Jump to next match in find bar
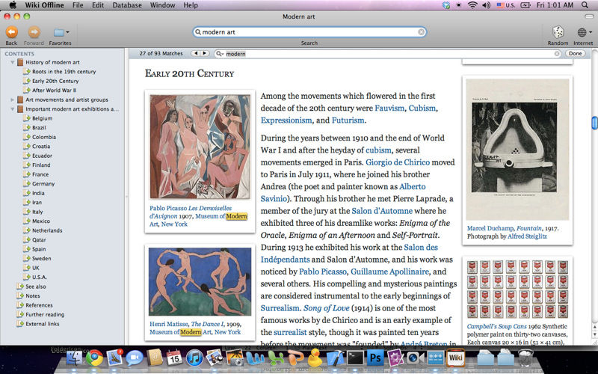Screen dimensions: 598x374 click(205, 53)
